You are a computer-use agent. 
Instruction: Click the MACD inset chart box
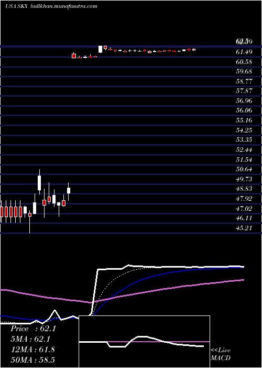pyautogui.click(x=145, y=342)
